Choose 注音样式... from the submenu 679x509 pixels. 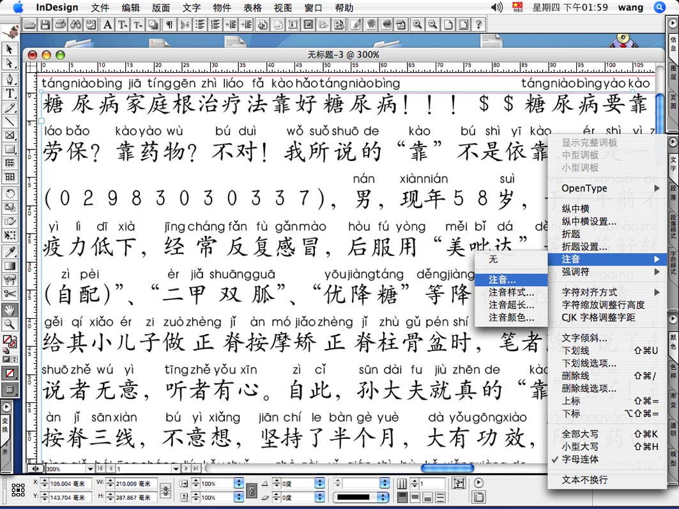511,292
